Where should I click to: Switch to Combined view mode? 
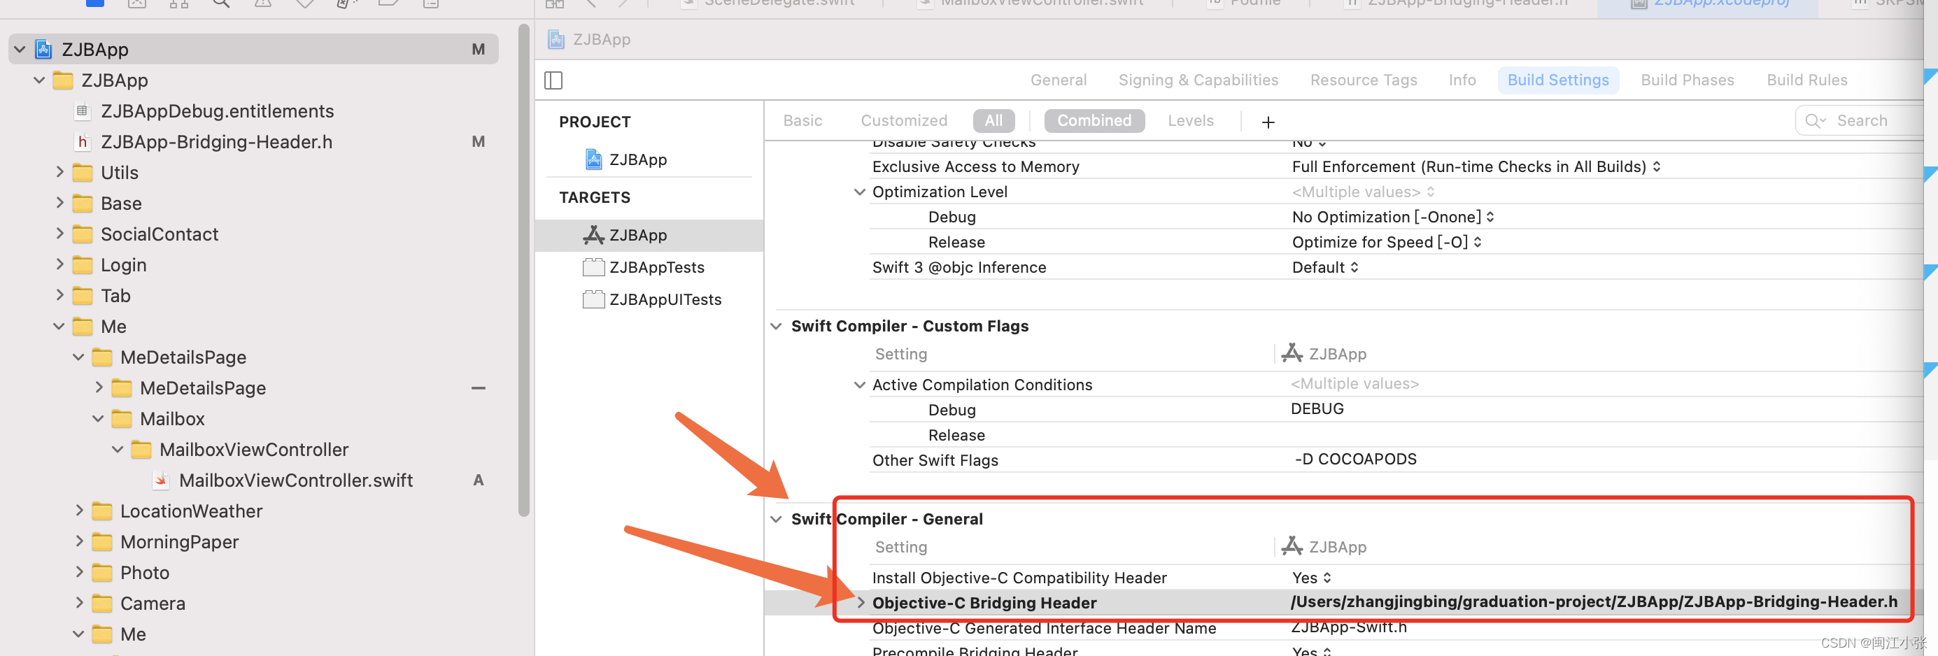(1094, 121)
